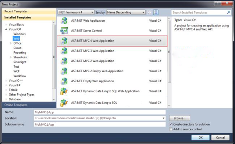Select the WCF category
This screenshot has height=144, width=235.
pos(16,71)
